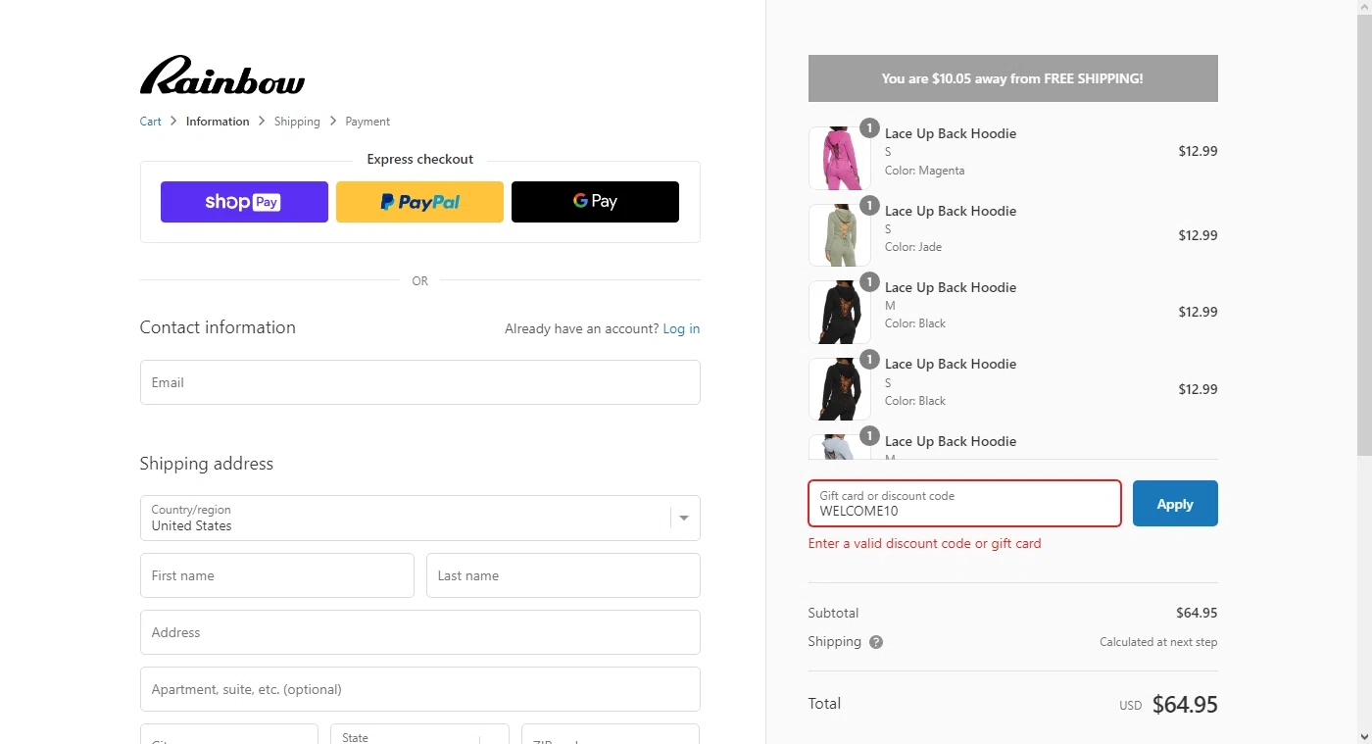Viewport: 1372px width, 744px height.
Task: Log in to existing account
Action: point(681,328)
